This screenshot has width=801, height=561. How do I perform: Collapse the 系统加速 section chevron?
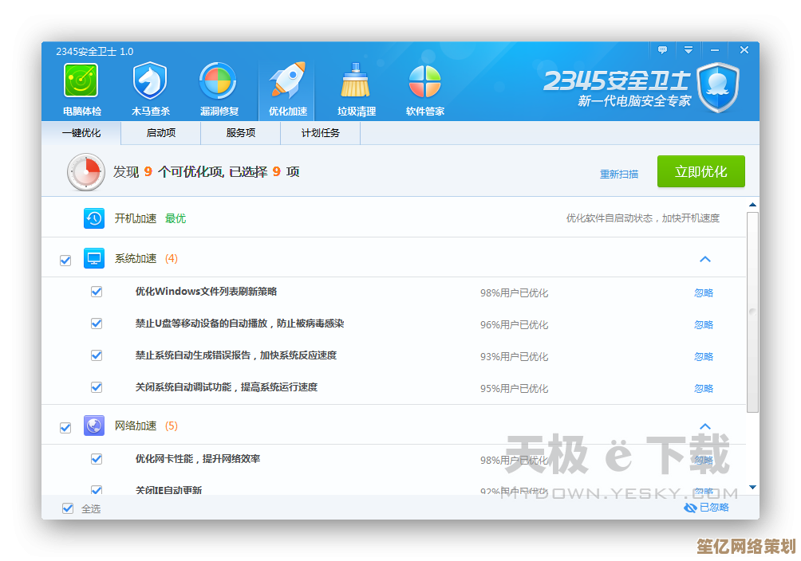[704, 259]
